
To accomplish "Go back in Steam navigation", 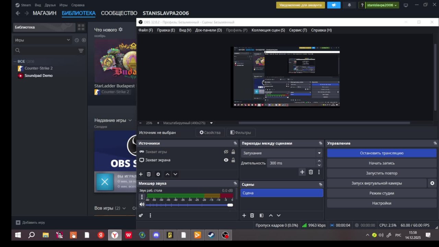I will pos(18,13).
